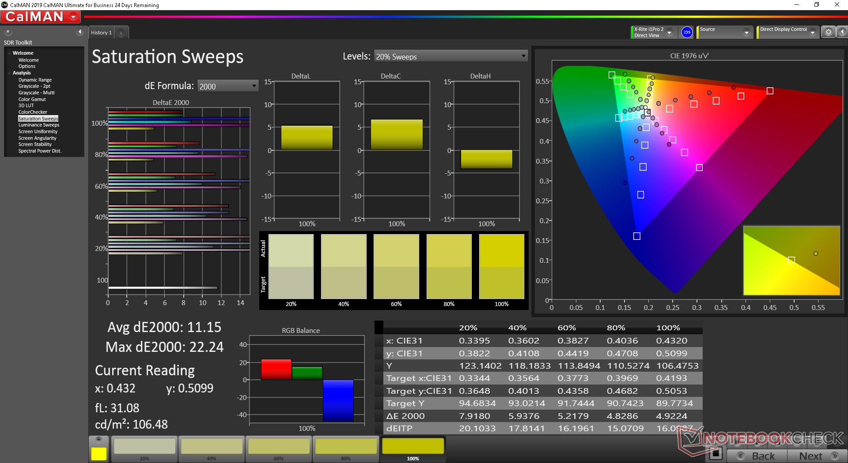The image size is (848, 463).
Task: Go to Luminance Sweeps page
Action: (x=38, y=125)
